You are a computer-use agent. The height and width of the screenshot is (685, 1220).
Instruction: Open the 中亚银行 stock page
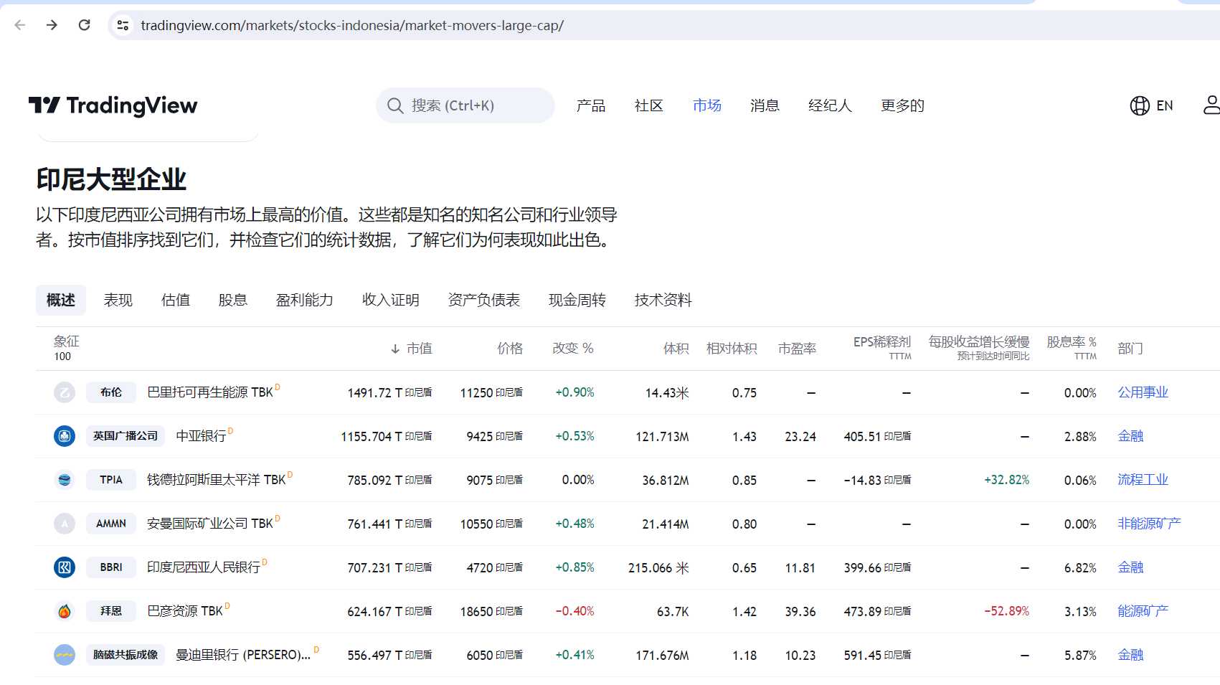tap(201, 436)
